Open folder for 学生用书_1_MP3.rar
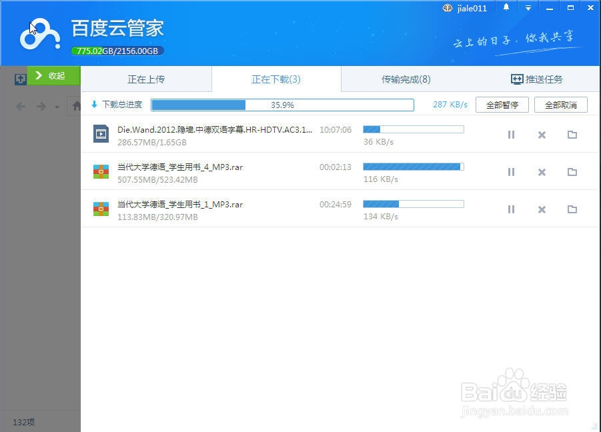Image resolution: width=601 pixels, height=432 pixels. coord(572,209)
